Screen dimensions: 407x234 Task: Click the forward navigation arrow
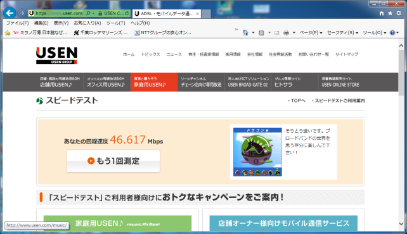coord(22,13)
